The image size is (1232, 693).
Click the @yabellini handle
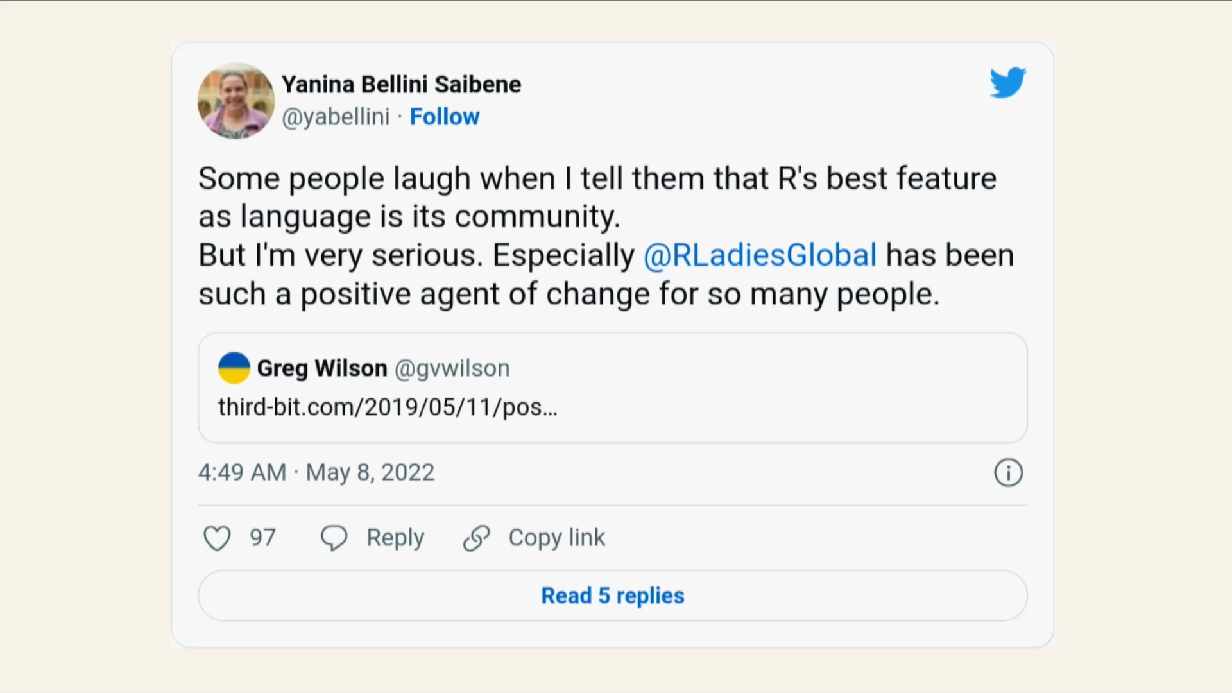336,117
